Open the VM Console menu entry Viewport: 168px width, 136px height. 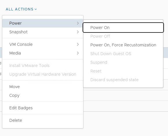pyautogui.click(x=43, y=44)
